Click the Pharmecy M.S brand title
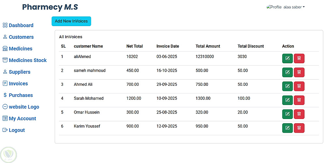Image resolution: width=326 pixels, height=163 pixels. (x=50, y=7)
